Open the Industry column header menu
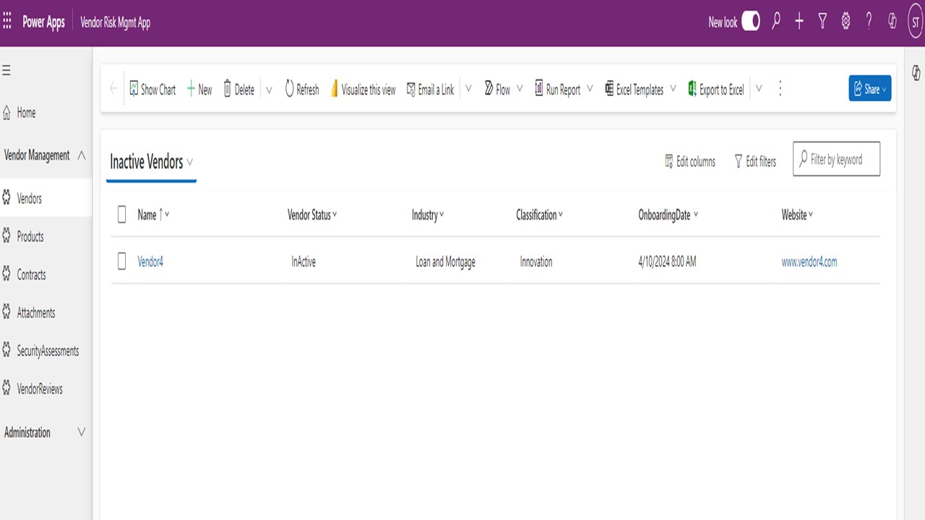925x520 pixels. click(x=428, y=214)
